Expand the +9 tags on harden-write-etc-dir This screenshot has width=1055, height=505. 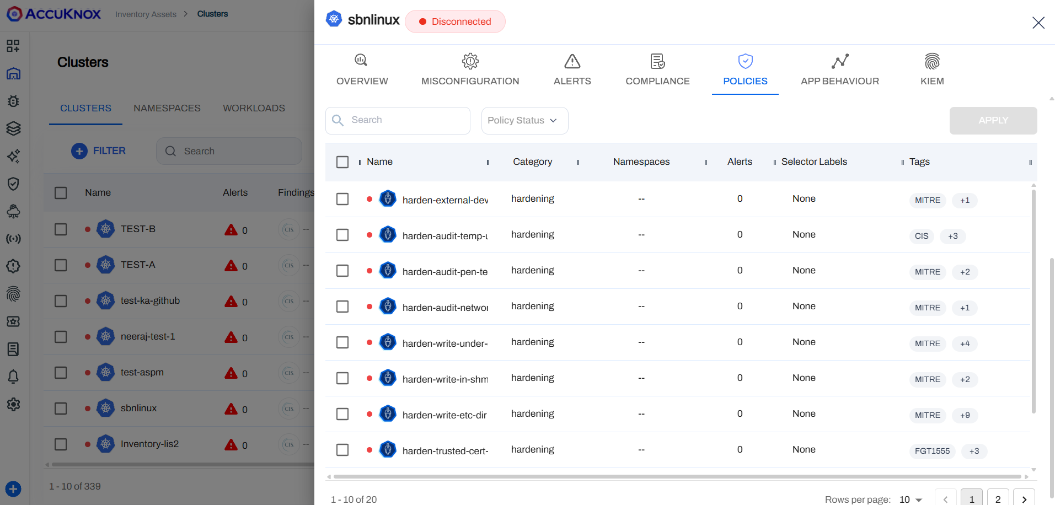(965, 415)
